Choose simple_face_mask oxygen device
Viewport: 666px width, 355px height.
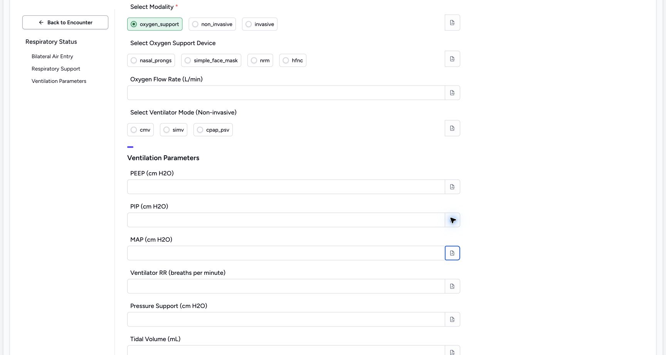[x=211, y=61]
